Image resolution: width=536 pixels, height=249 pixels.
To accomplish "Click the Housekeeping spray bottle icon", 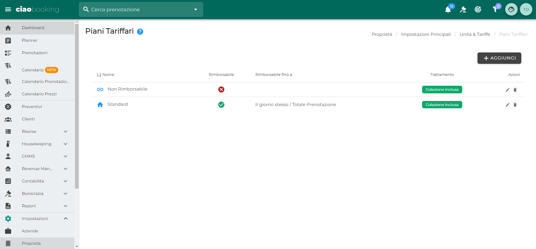I will pyautogui.click(x=8, y=144).
